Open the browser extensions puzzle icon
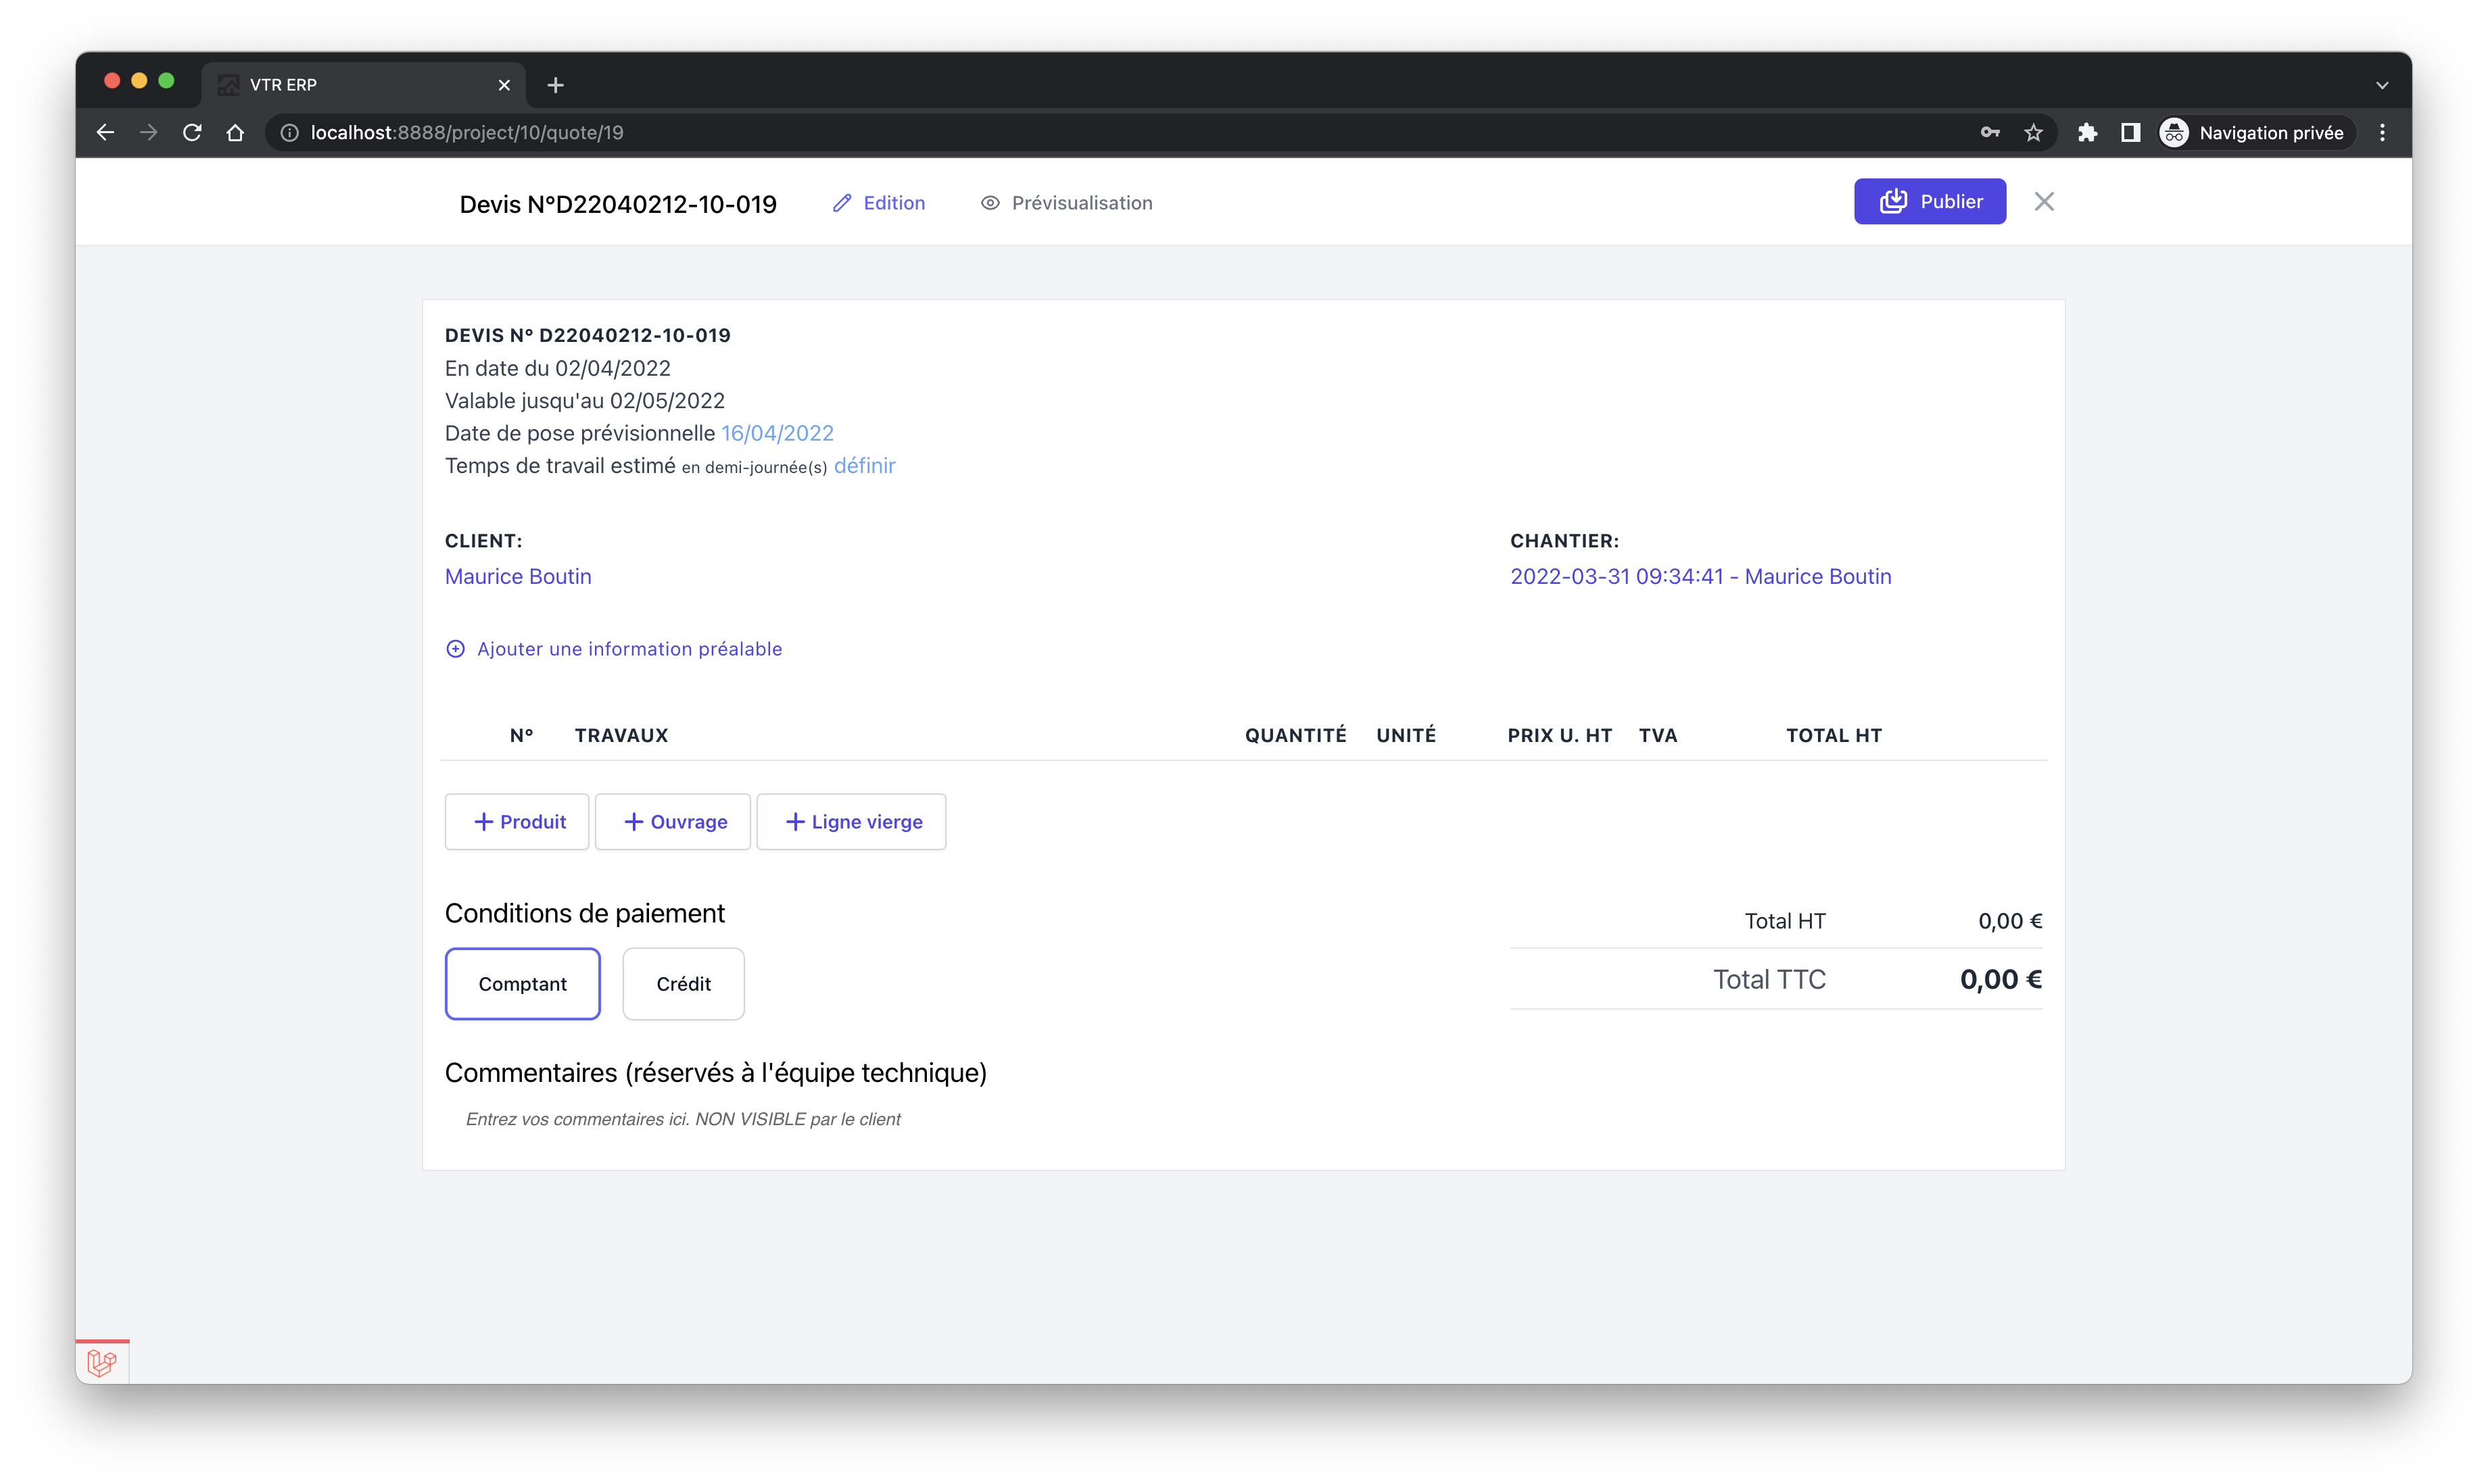This screenshot has width=2488, height=1484. (2087, 133)
